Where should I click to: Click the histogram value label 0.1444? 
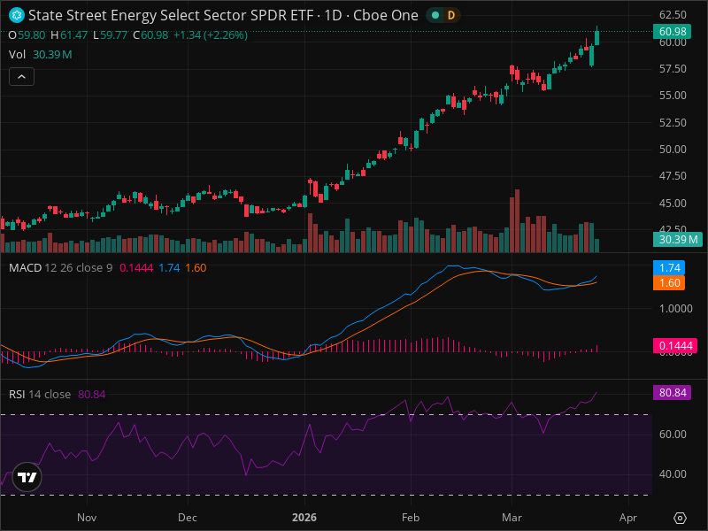(675, 346)
